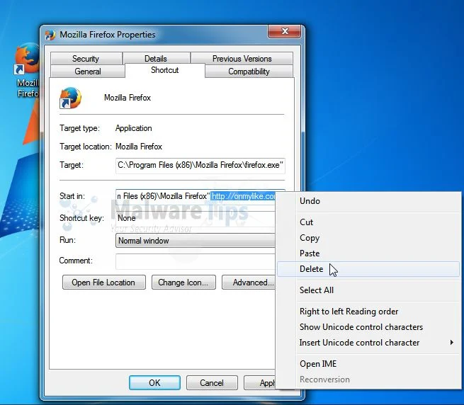Switch to the Security tab
Image resolution: width=464 pixels, height=405 pixels.
[86, 58]
